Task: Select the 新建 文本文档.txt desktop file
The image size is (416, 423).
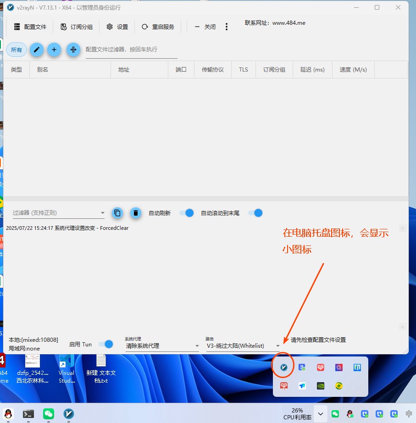Action: [x=101, y=369]
